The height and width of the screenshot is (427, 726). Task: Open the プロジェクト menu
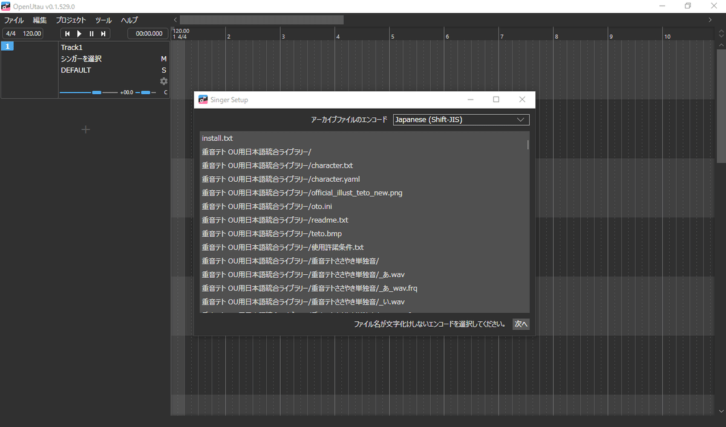click(x=71, y=20)
